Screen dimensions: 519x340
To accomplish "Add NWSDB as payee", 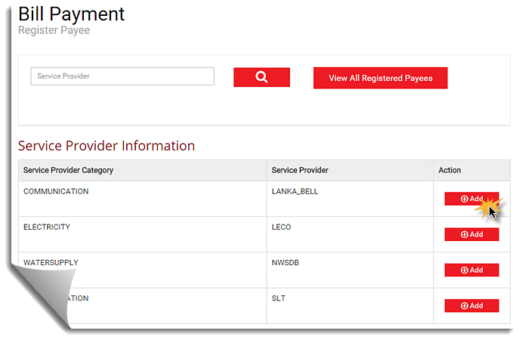I will pos(471,270).
